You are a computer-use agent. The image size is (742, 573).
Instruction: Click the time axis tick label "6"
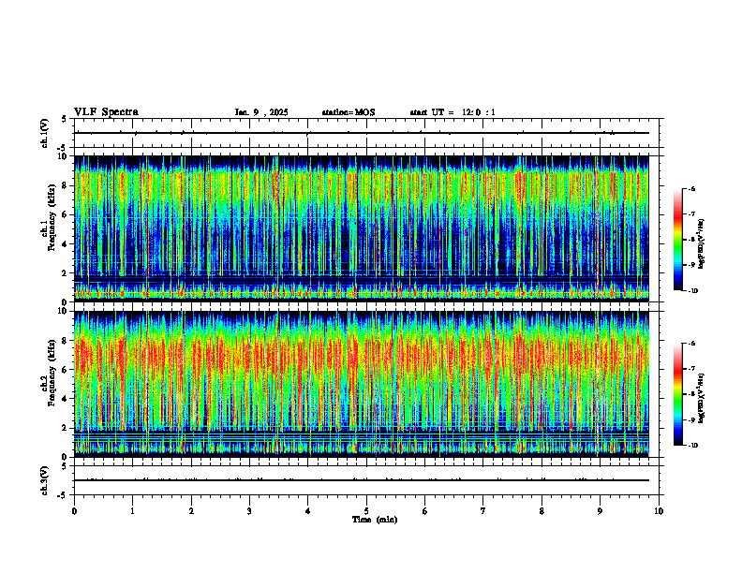pyautogui.click(x=425, y=511)
